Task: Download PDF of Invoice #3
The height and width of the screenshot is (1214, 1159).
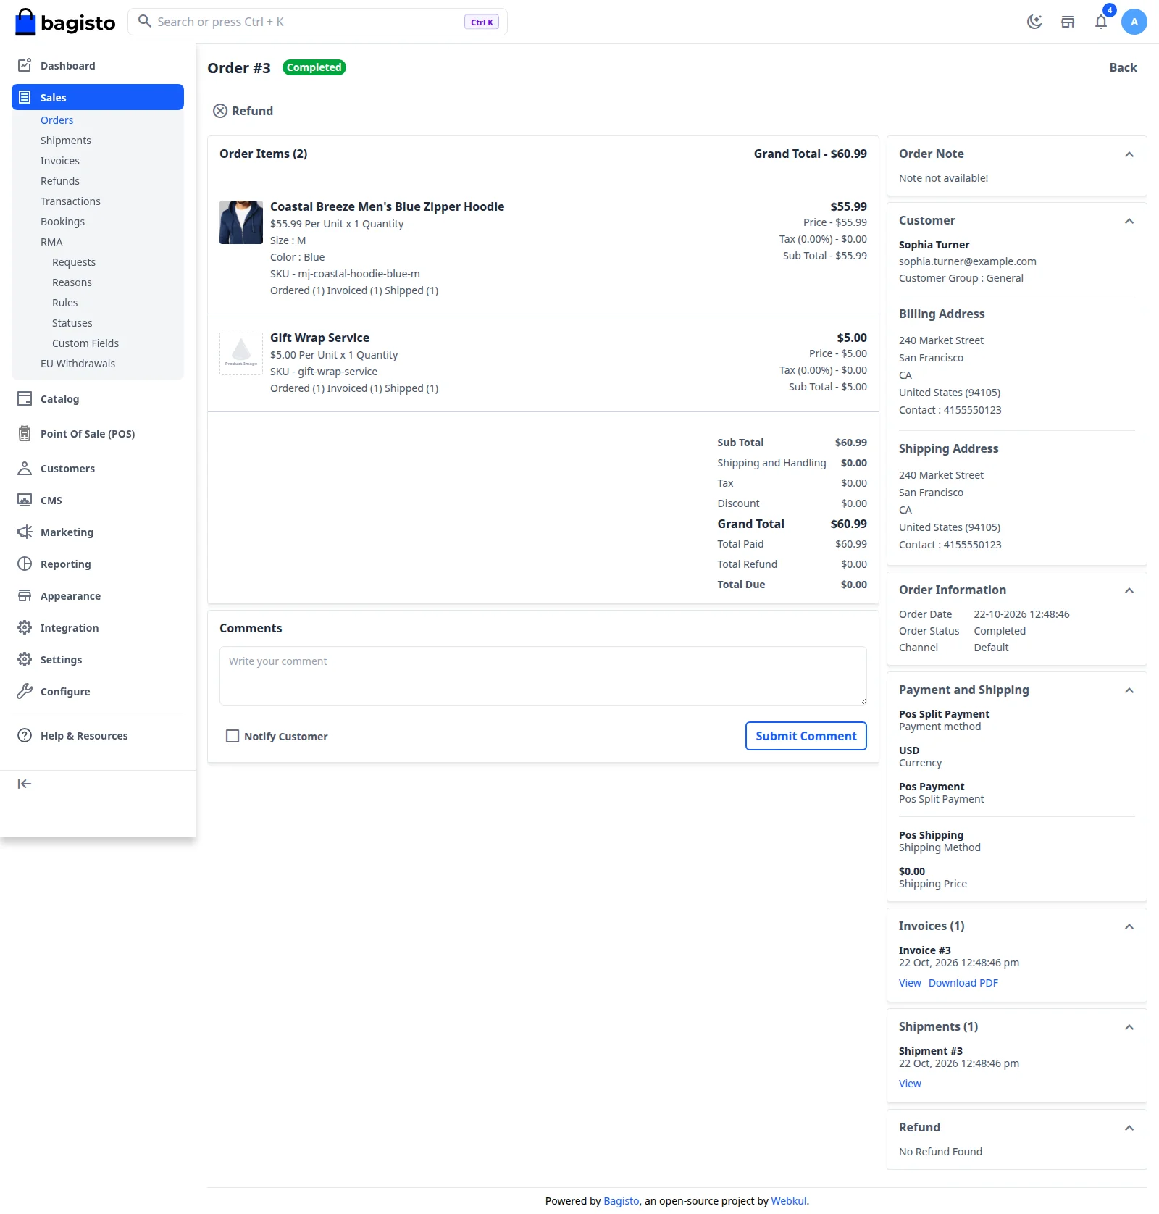Action: pos(963,983)
